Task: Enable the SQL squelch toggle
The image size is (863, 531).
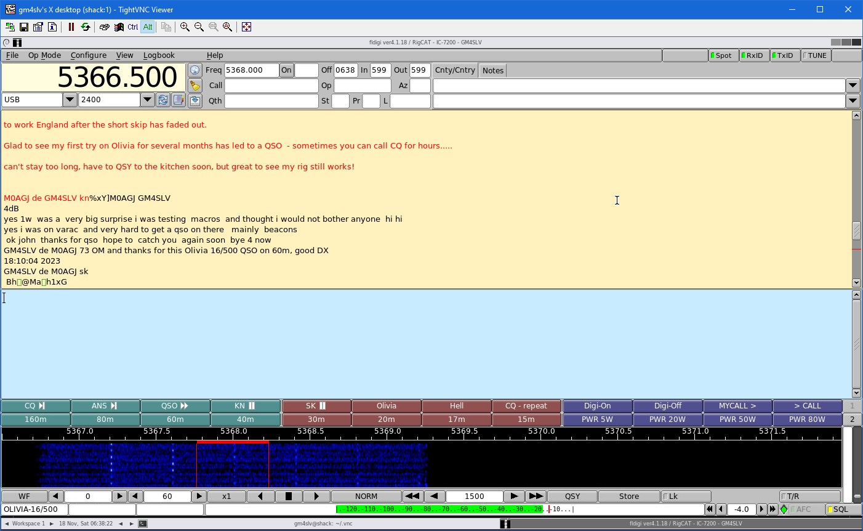Action: pyautogui.click(x=838, y=509)
